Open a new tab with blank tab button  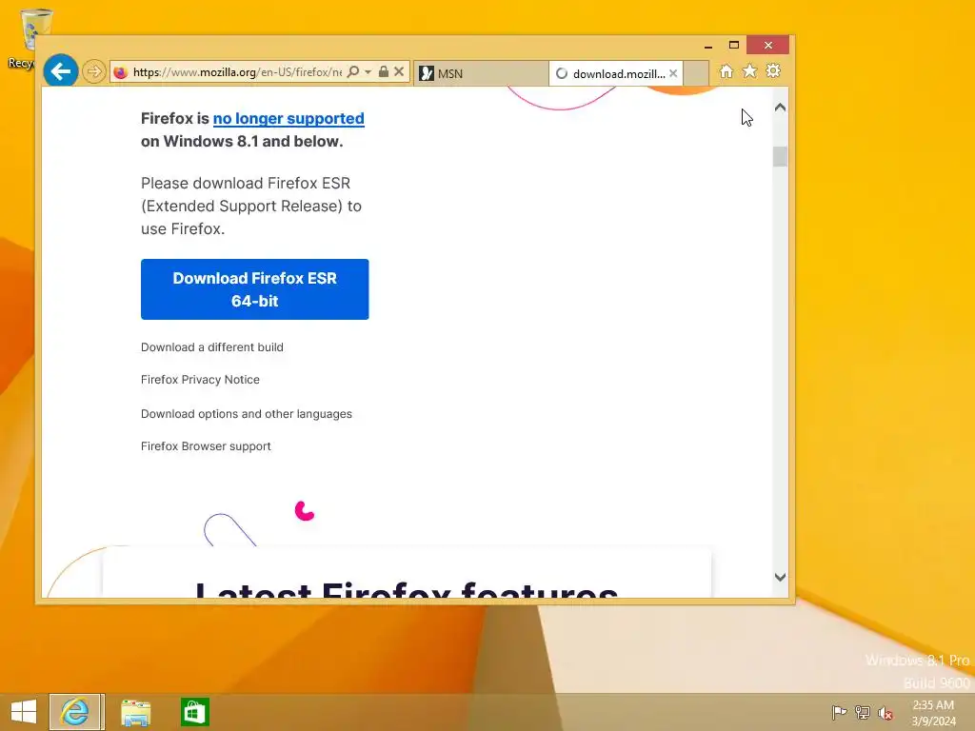click(696, 73)
